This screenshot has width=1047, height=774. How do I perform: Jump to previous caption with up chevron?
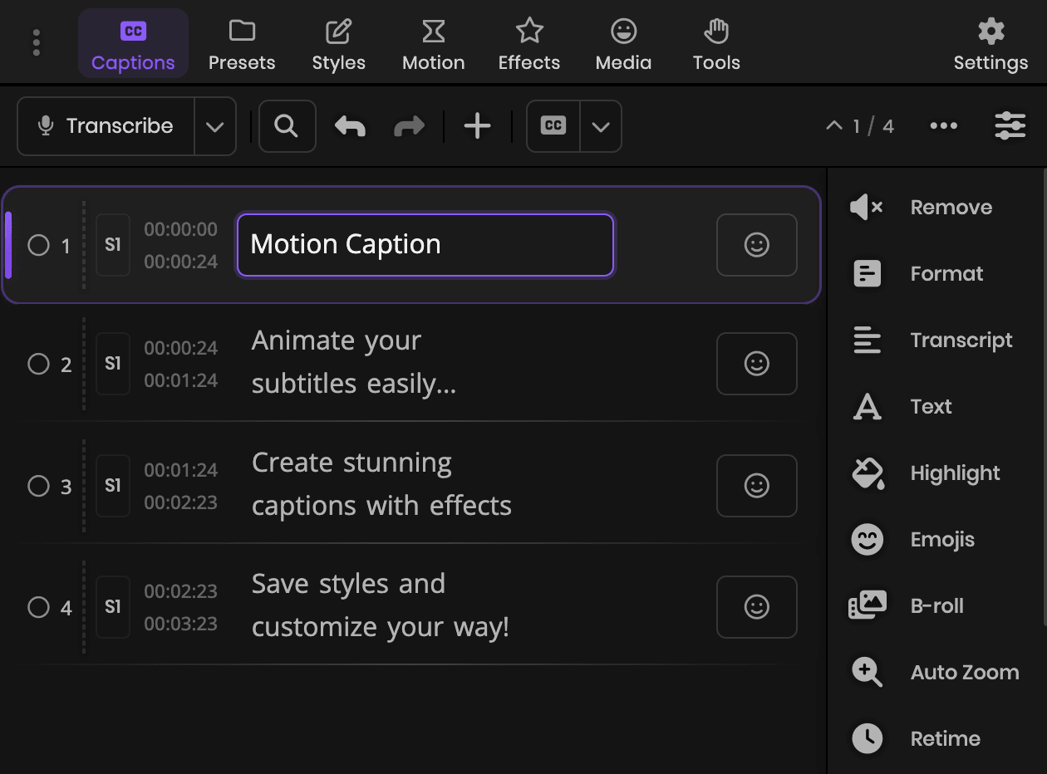click(833, 126)
